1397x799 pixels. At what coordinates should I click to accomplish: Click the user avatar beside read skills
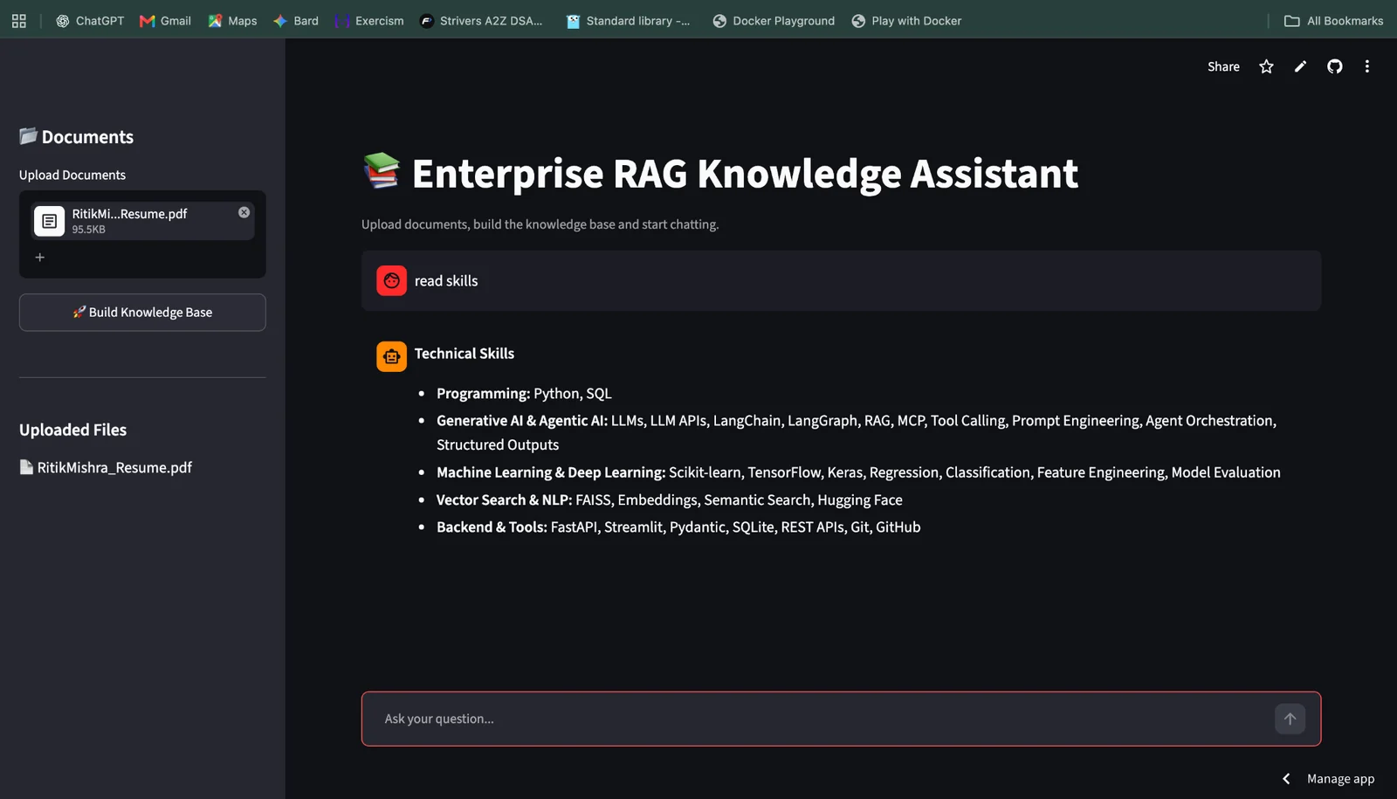tap(391, 280)
